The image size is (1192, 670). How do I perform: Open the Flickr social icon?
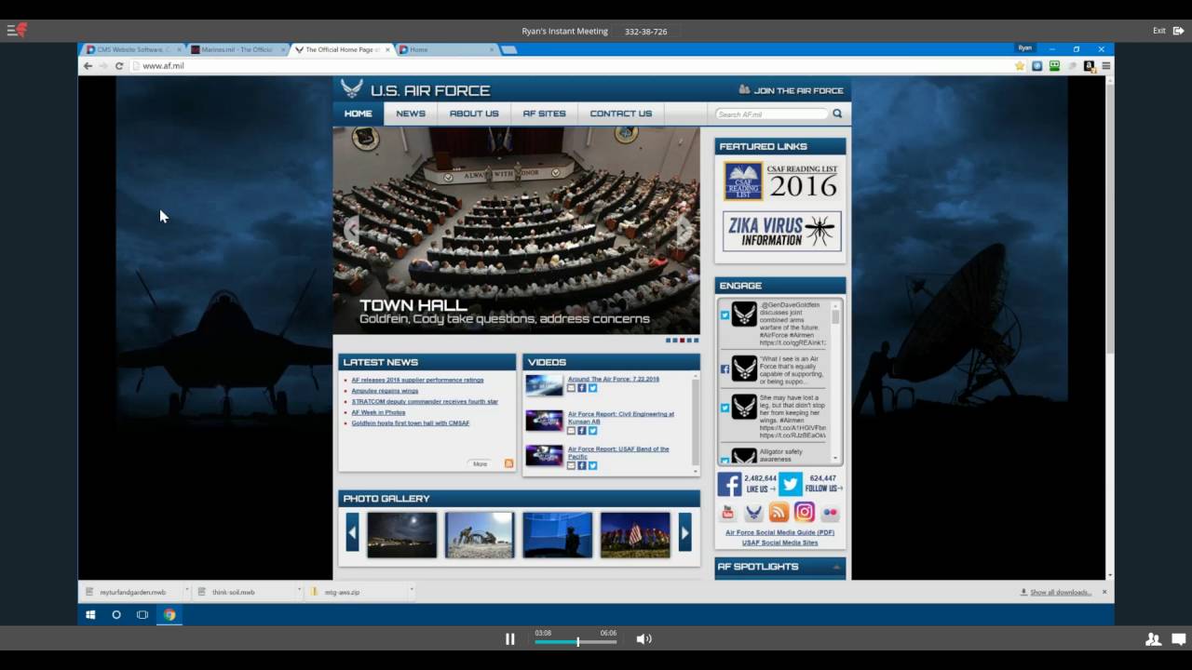[830, 513]
